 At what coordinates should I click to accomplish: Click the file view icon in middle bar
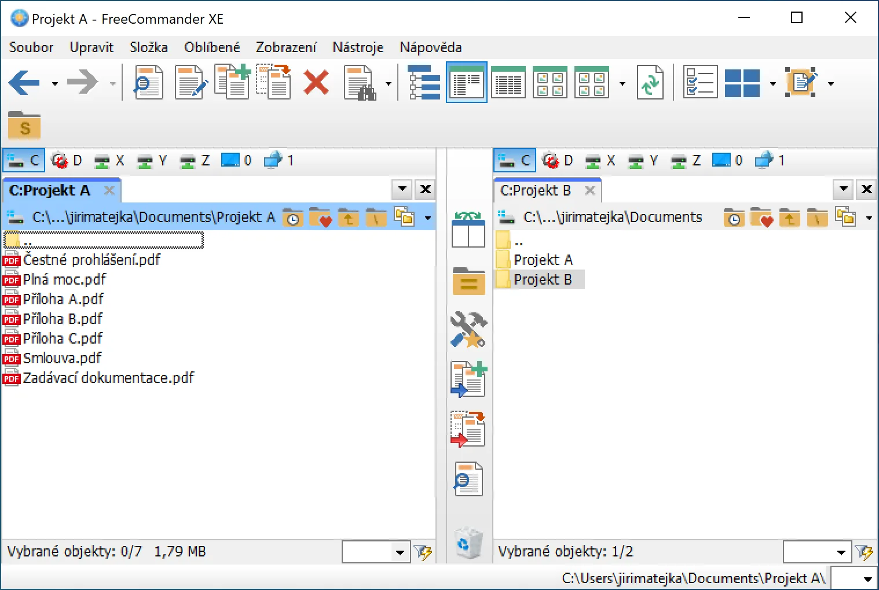coord(468,479)
